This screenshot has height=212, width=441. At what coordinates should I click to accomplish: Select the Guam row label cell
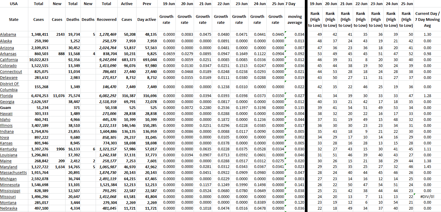tap(6, 108)
